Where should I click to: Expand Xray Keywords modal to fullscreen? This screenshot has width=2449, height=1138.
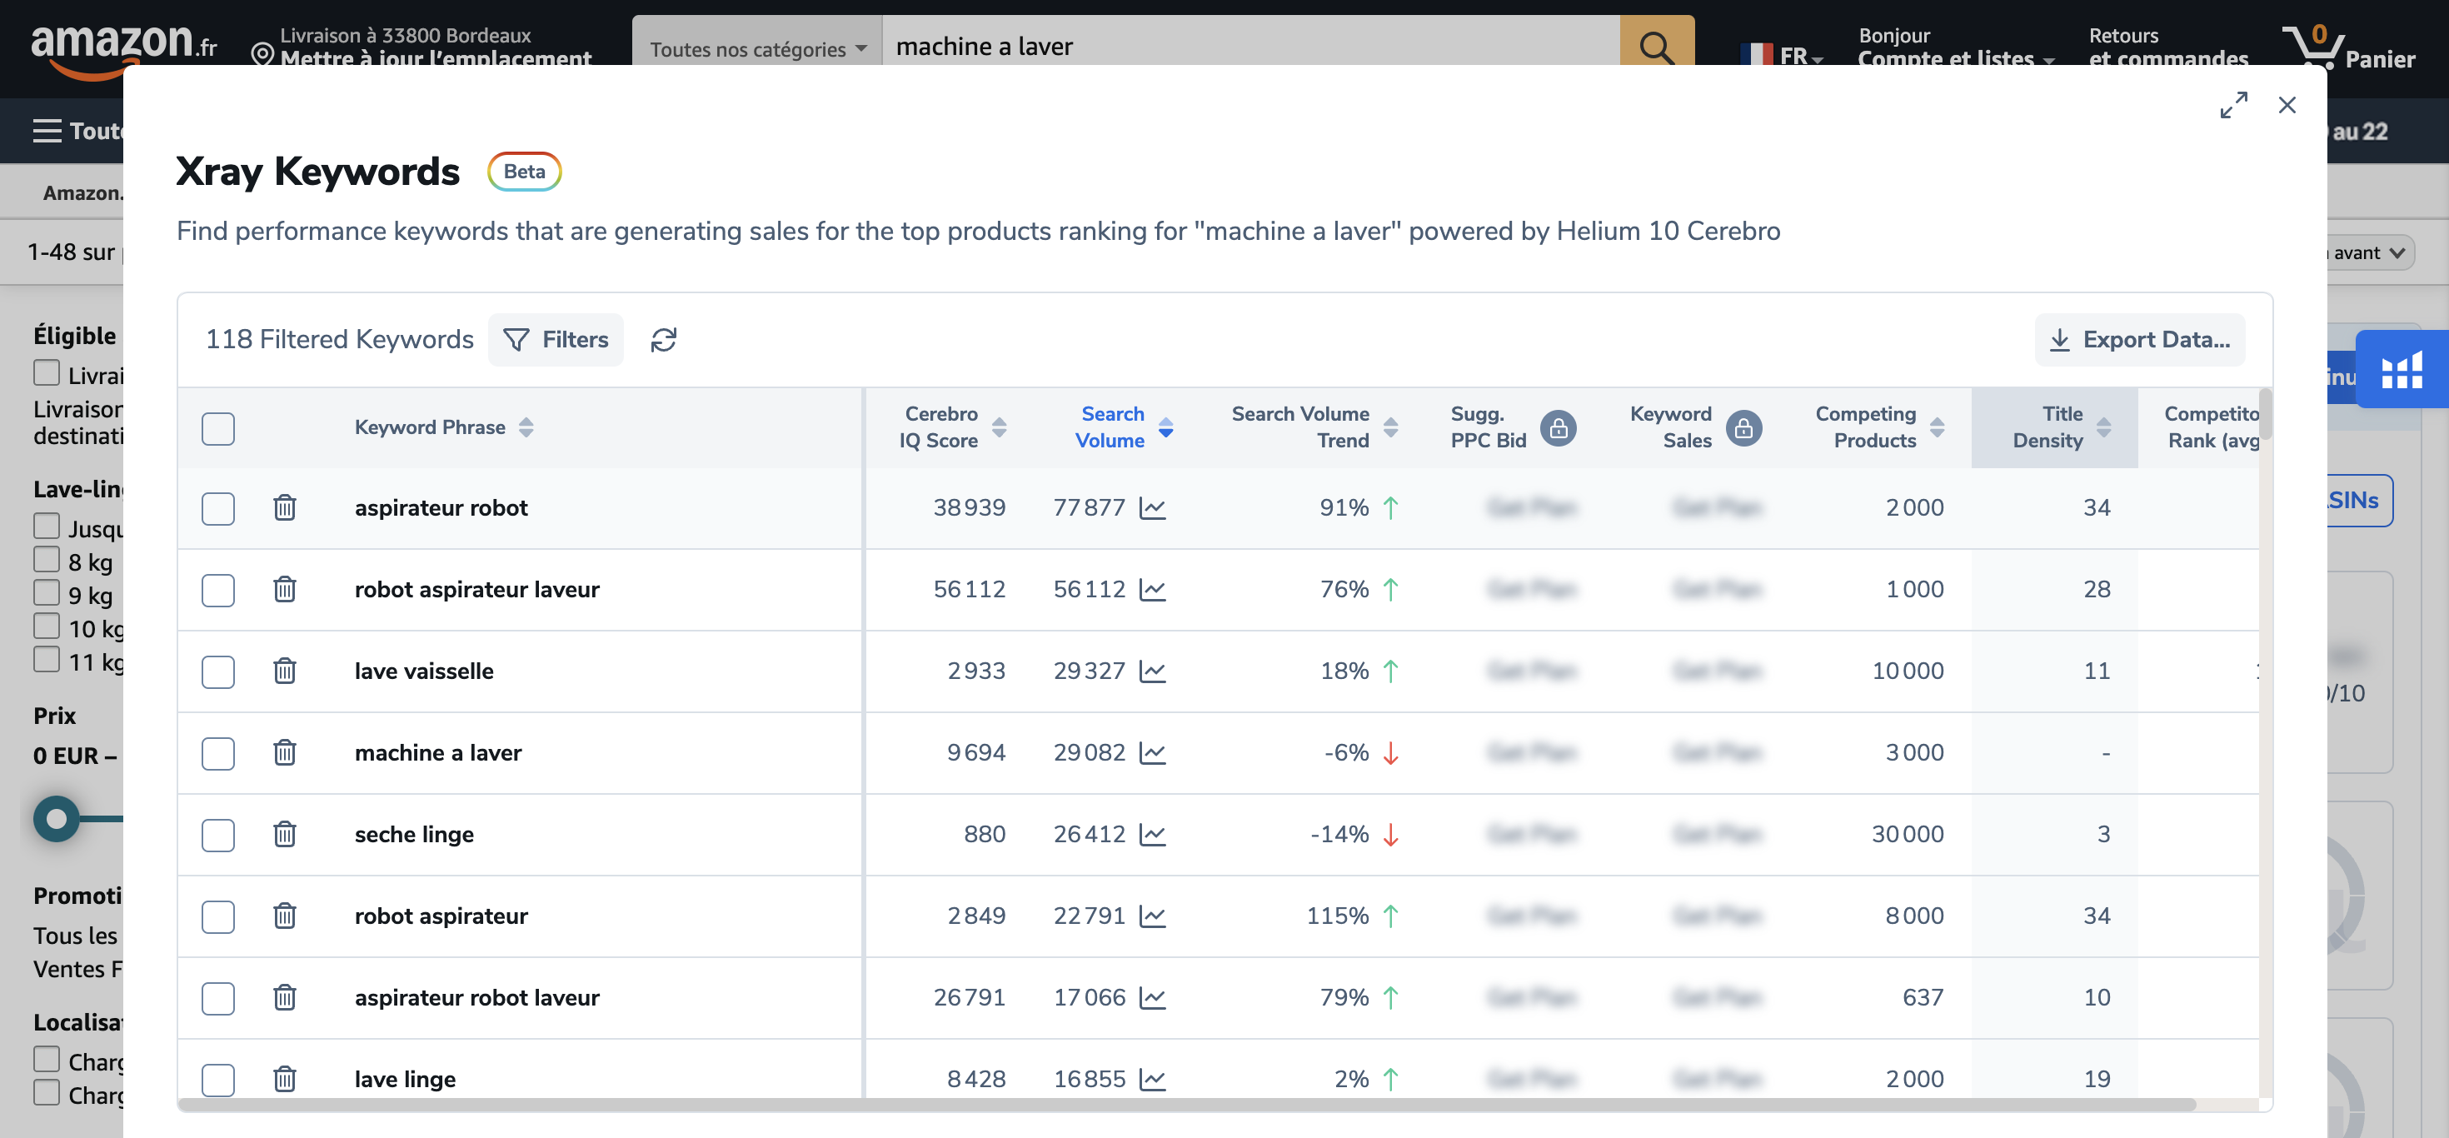[x=2233, y=105]
